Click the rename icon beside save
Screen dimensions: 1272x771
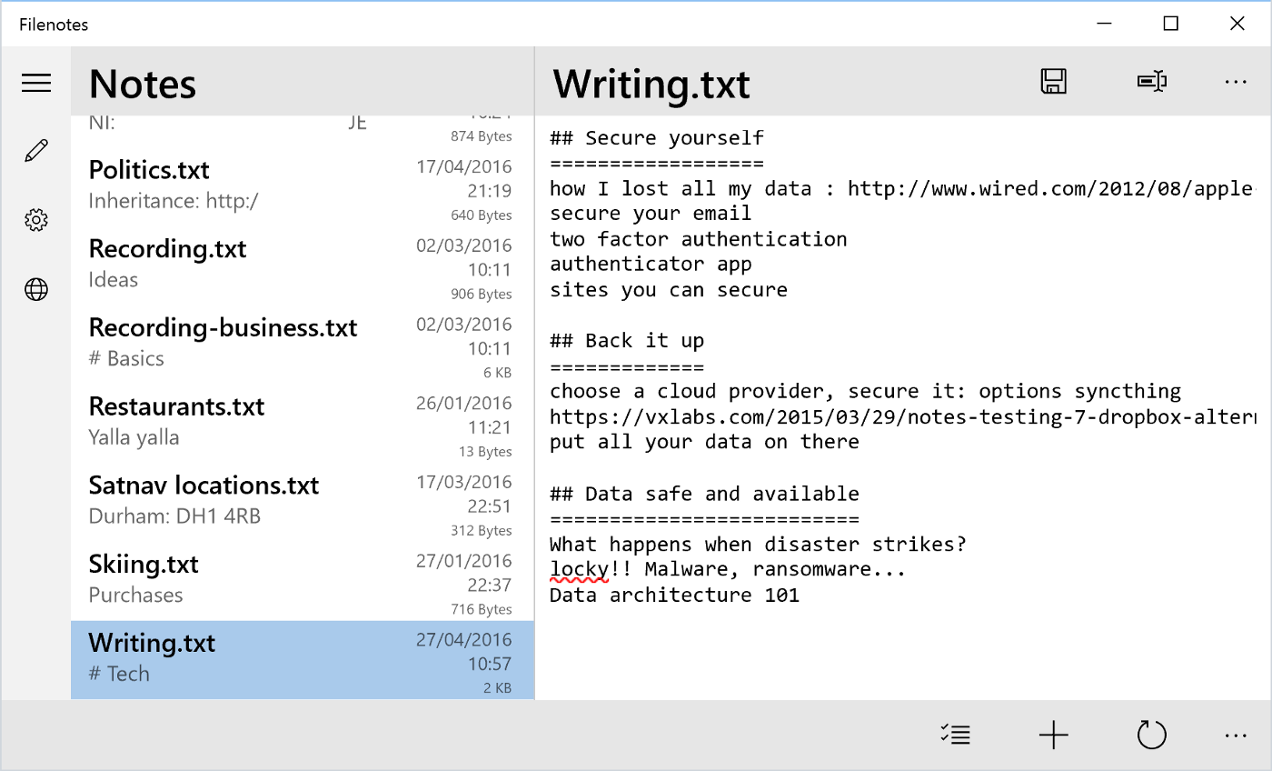(1152, 82)
